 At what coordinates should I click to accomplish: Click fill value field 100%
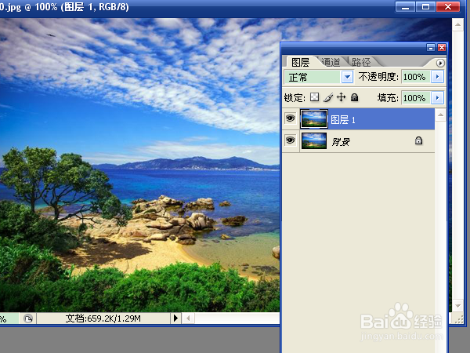coord(416,98)
